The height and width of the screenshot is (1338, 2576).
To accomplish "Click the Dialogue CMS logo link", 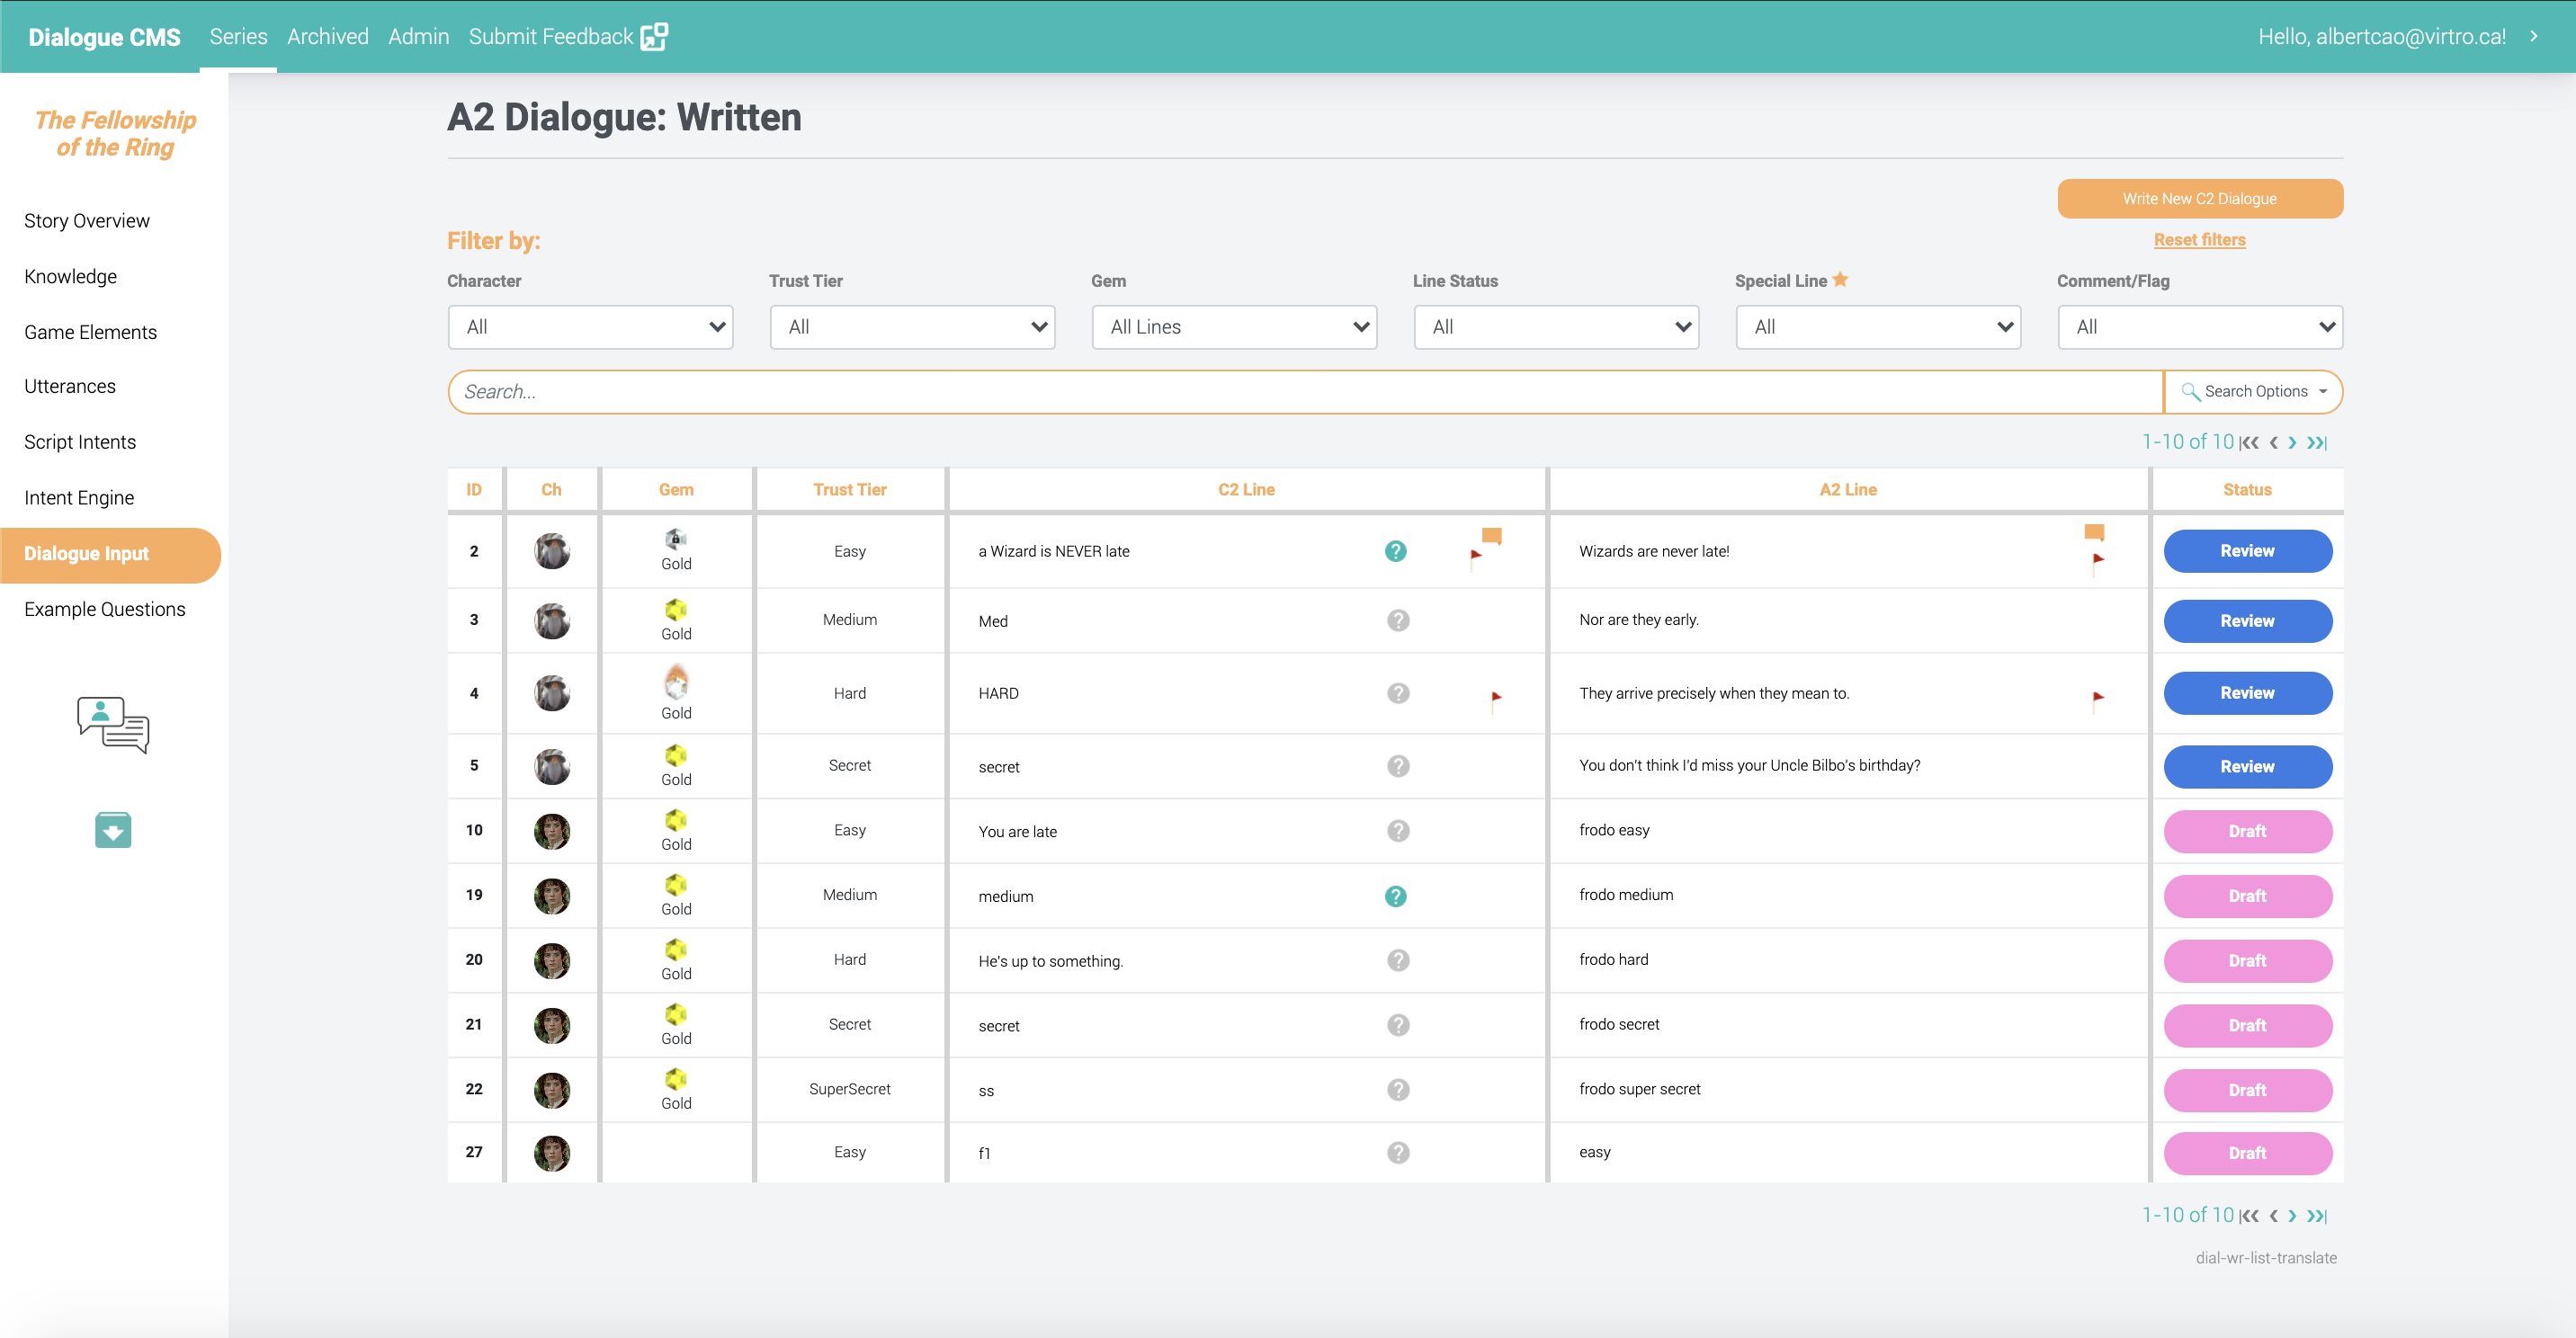I will pos(104,37).
